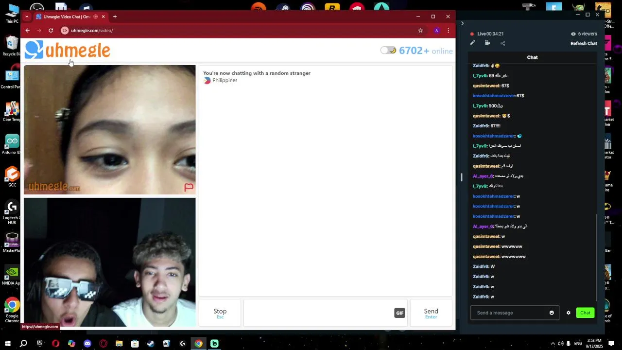The width and height of the screenshot is (622, 350).
Task: Expand Chrome tab search chevron
Action: click(27, 17)
